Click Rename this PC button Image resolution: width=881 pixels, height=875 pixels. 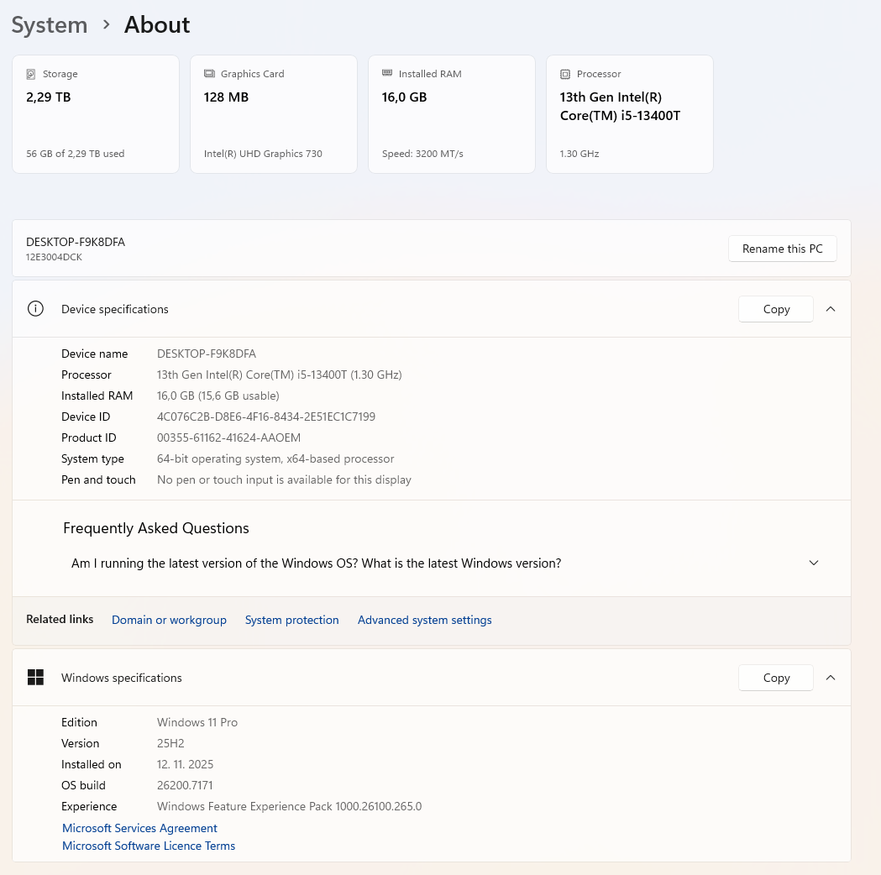(x=782, y=249)
